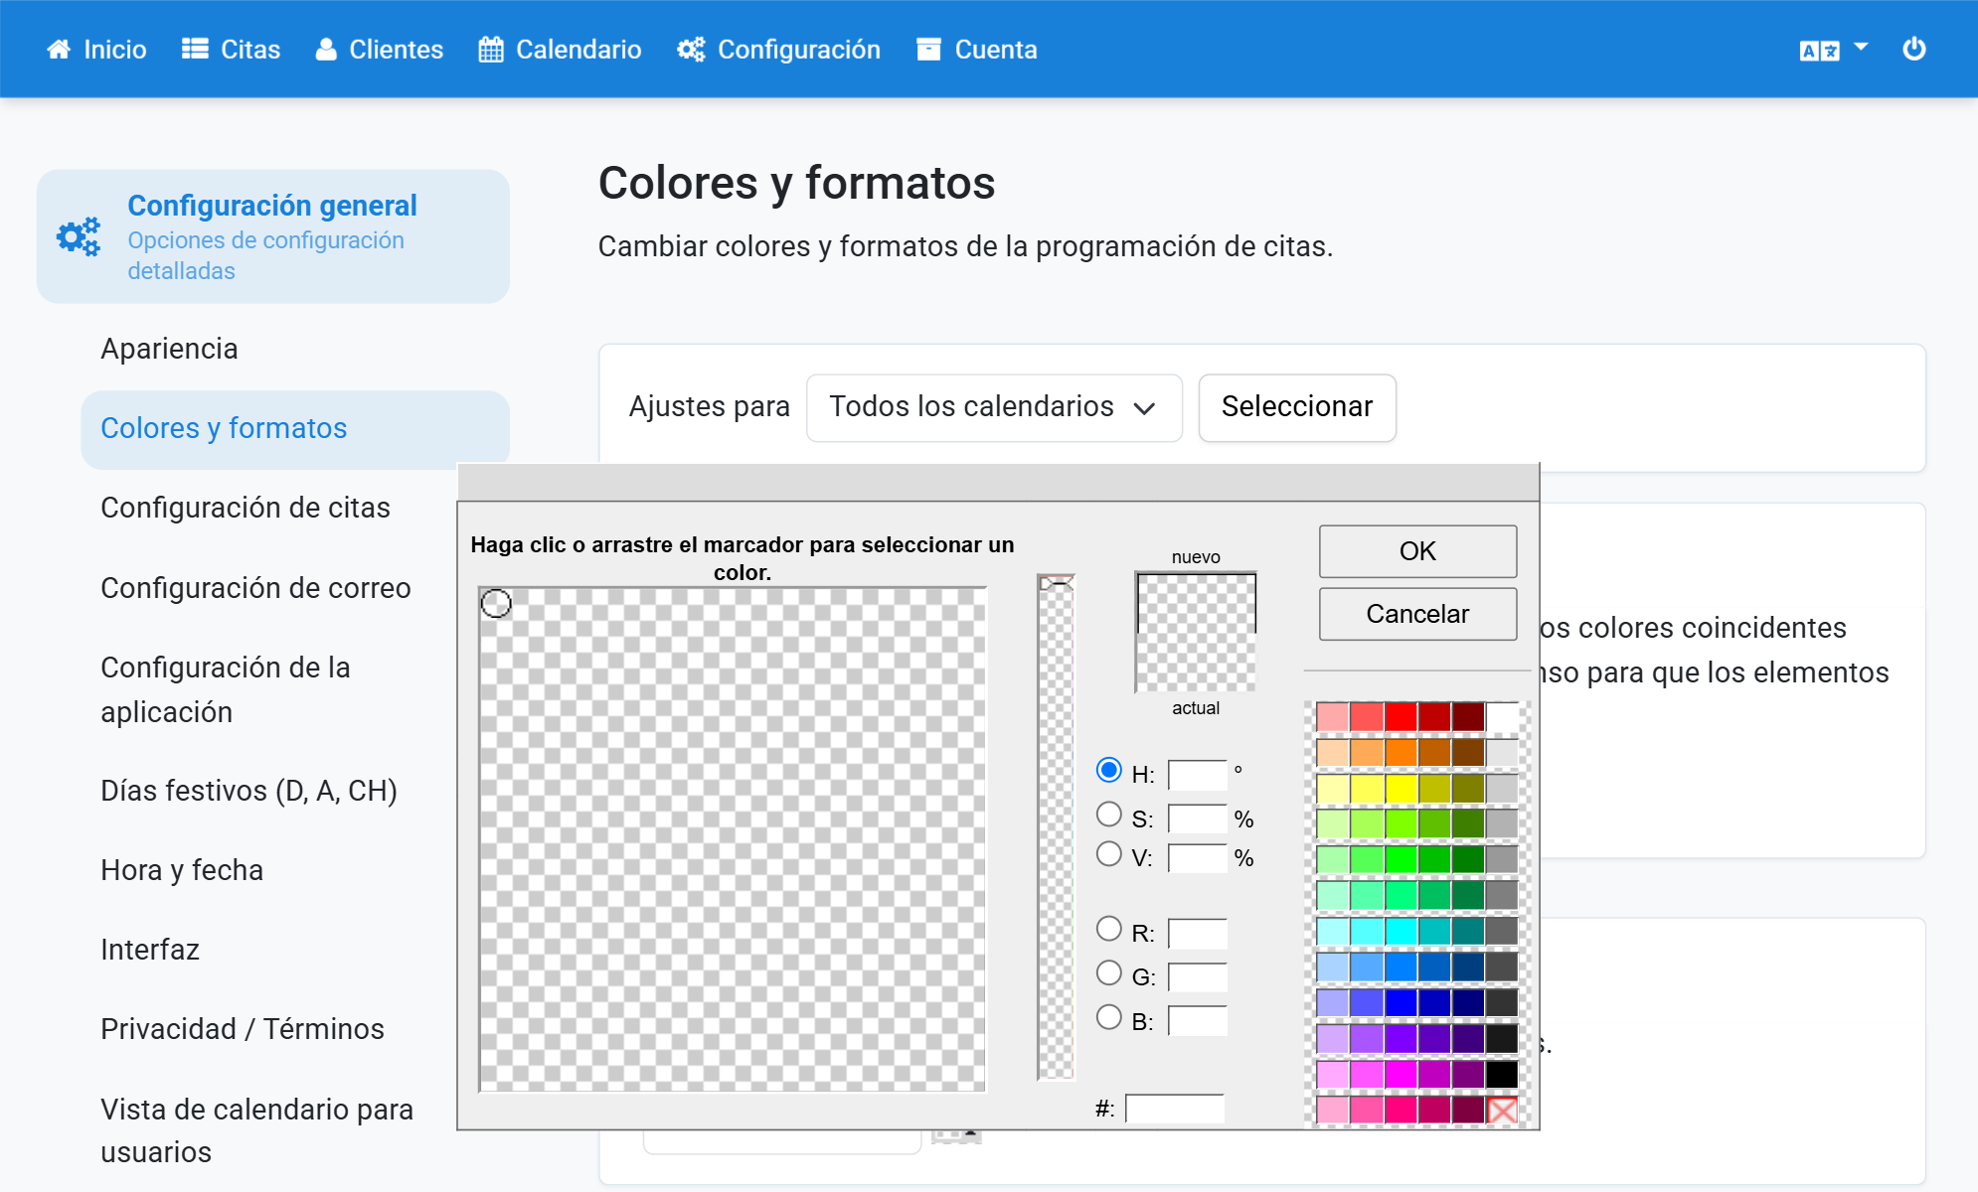Click the user icon beside Clientes
Image resolution: width=1978 pixels, height=1192 pixels.
click(x=326, y=50)
